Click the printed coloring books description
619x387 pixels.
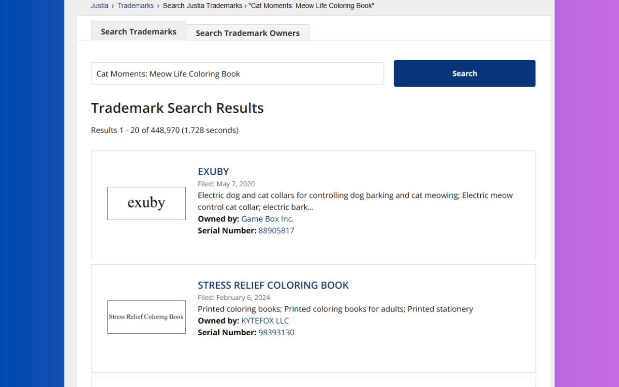336,309
